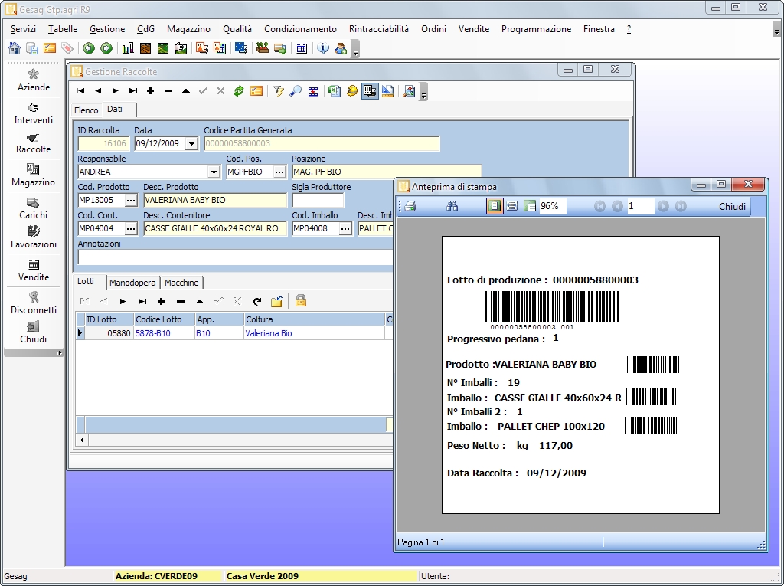This screenshot has height=586, width=784.
Task: Go to last record in Gestione Raccolte toolbar
Action: click(x=133, y=91)
